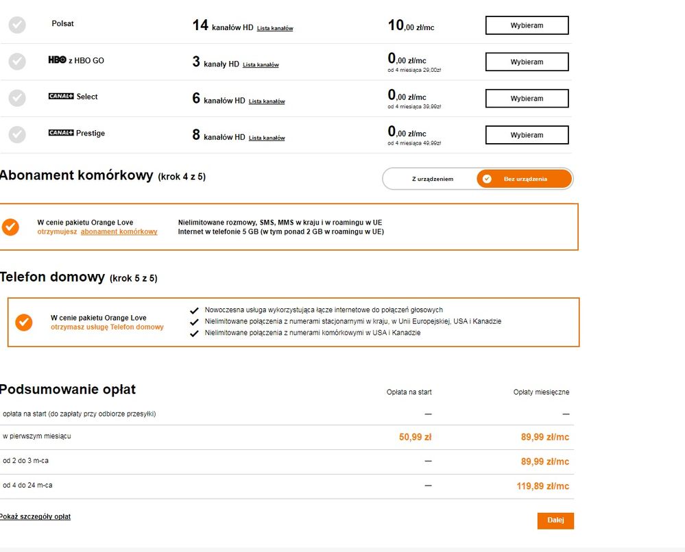Click orange checkmark in Abonament komórkowy box
Screen dimensions: 685x552
click(x=11, y=227)
